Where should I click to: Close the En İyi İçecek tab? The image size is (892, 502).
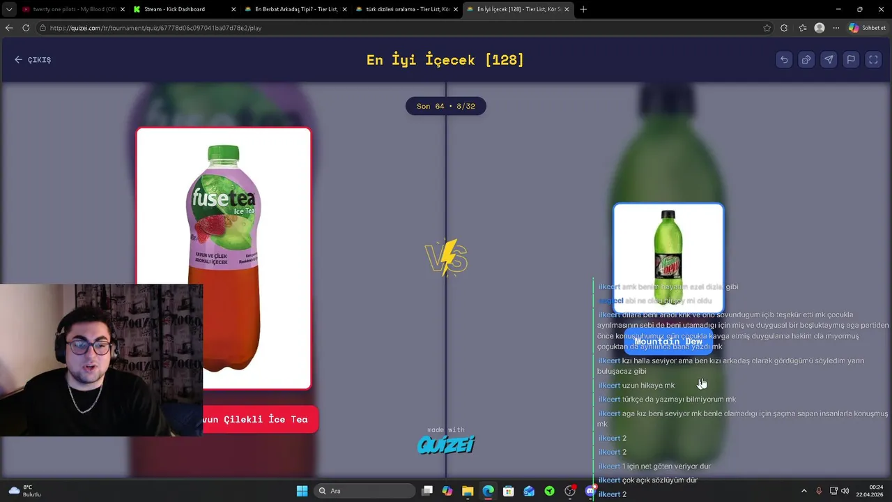[x=567, y=9]
